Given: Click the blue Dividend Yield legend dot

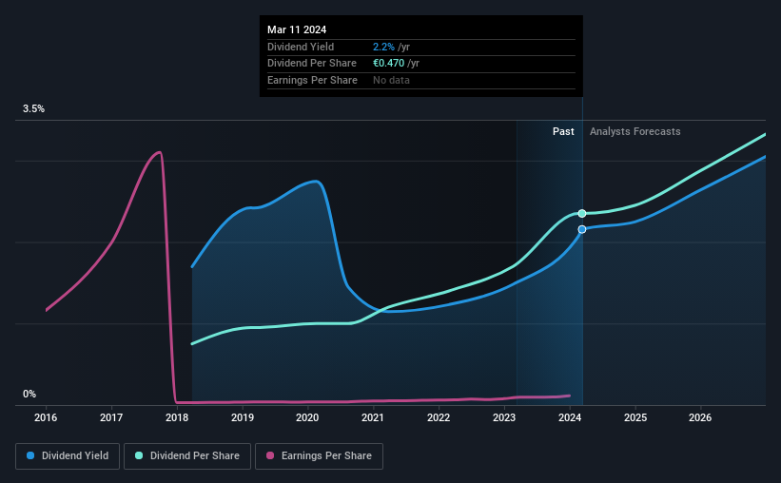Looking at the screenshot, I should tap(30, 455).
